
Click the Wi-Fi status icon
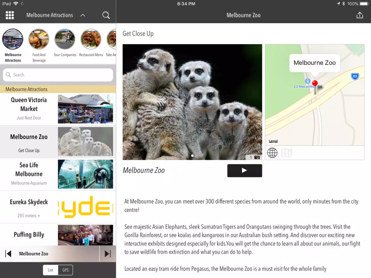coord(16,4)
